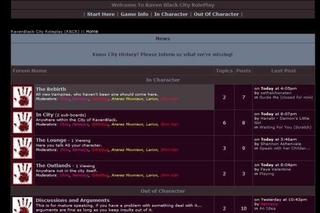The height and width of the screenshot is (213, 320).
Task: Visit The Lounge forum board
Action: (51, 140)
